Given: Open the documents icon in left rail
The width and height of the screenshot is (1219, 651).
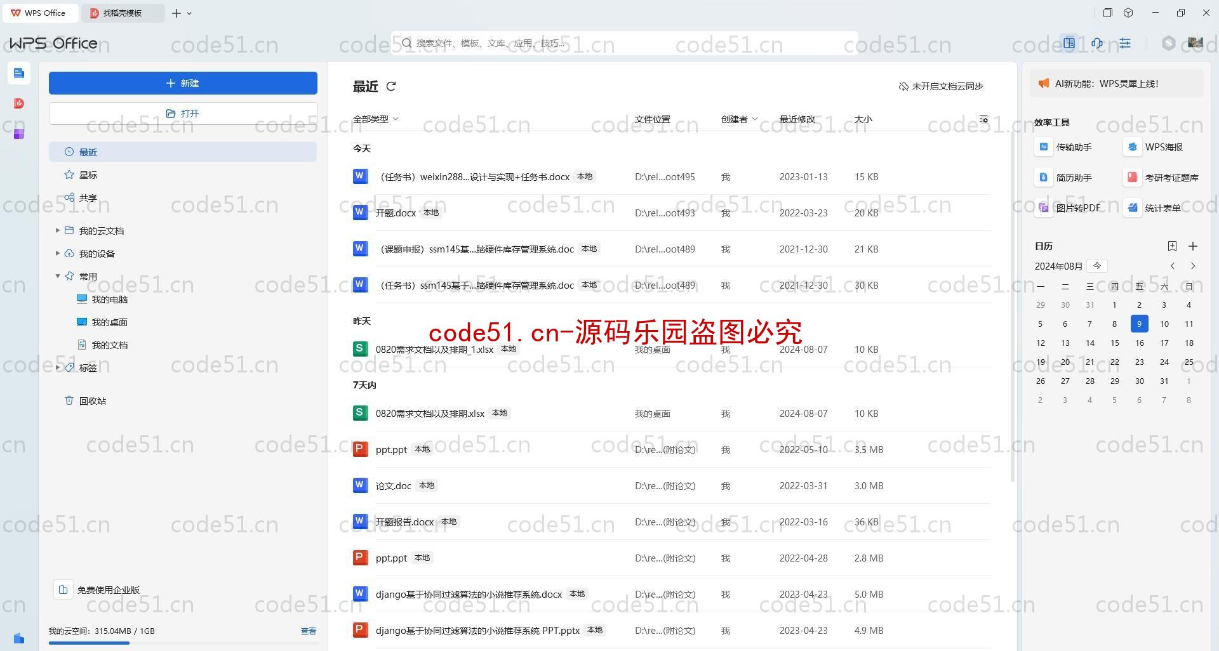Looking at the screenshot, I should point(18,73).
